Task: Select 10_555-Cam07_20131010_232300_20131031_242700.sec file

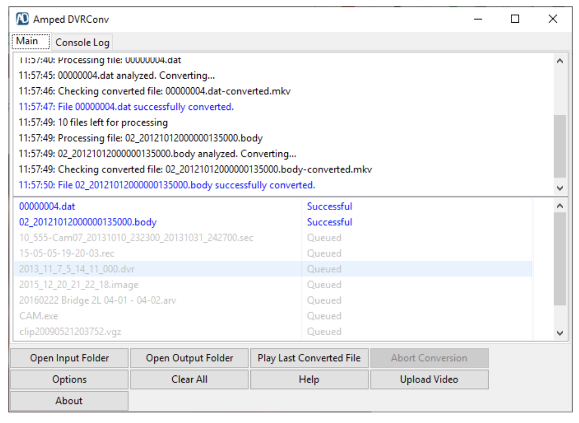Action: pyautogui.click(x=136, y=237)
